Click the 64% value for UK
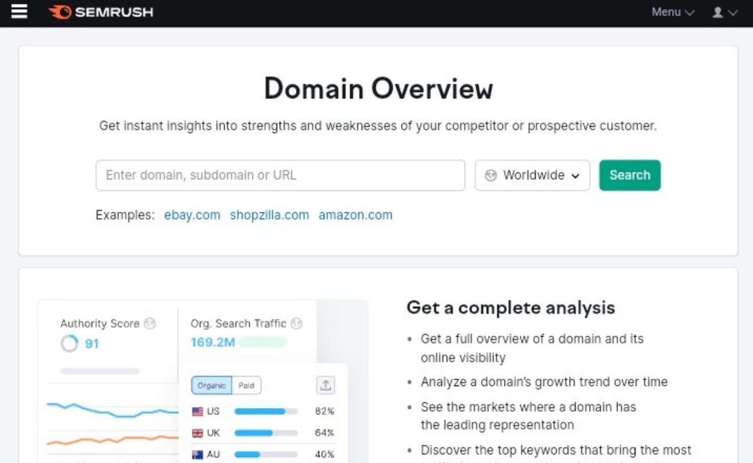The height and width of the screenshot is (463, 753). [x=324, y=433]
